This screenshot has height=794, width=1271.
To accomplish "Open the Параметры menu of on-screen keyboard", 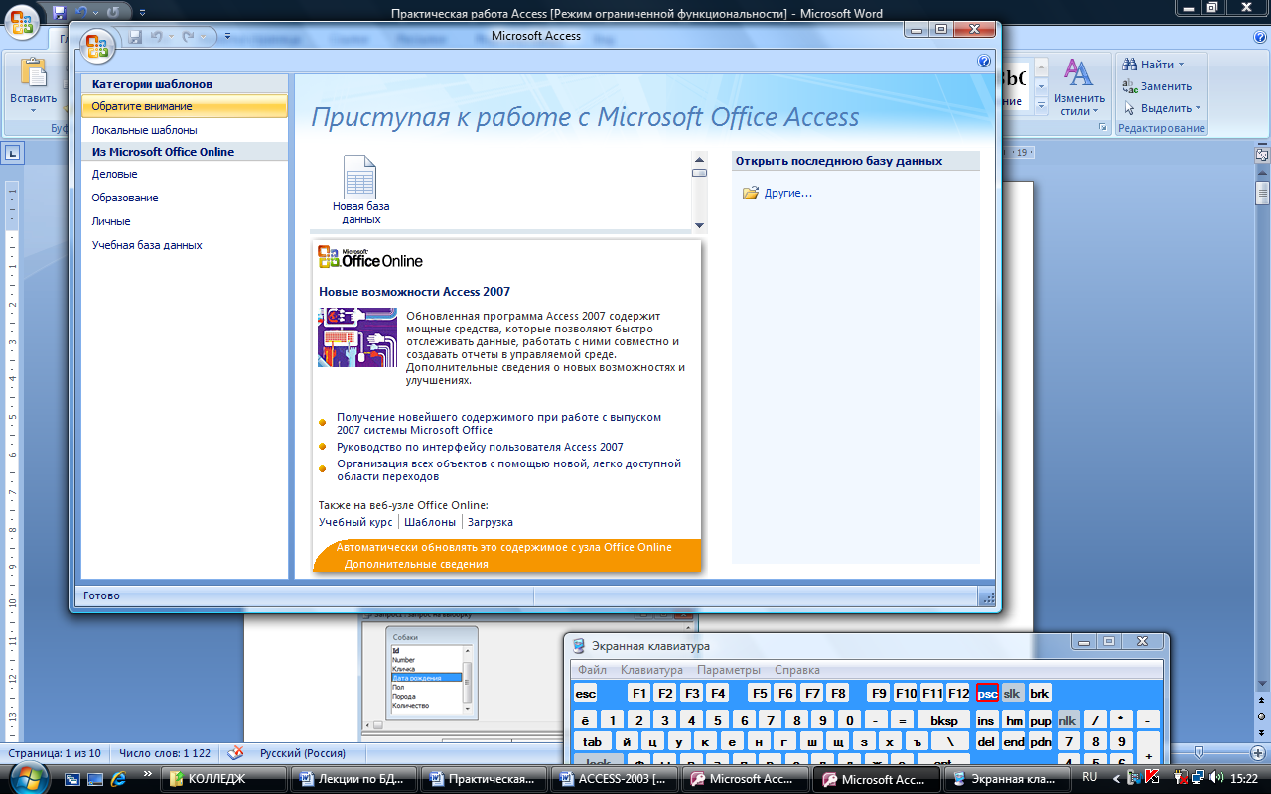I will click(729, 670).
